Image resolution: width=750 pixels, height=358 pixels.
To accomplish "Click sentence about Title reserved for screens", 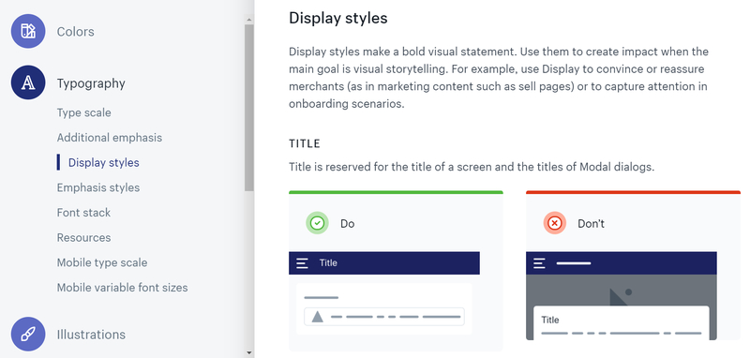I will pyautogui.click(x=472, y=168).
